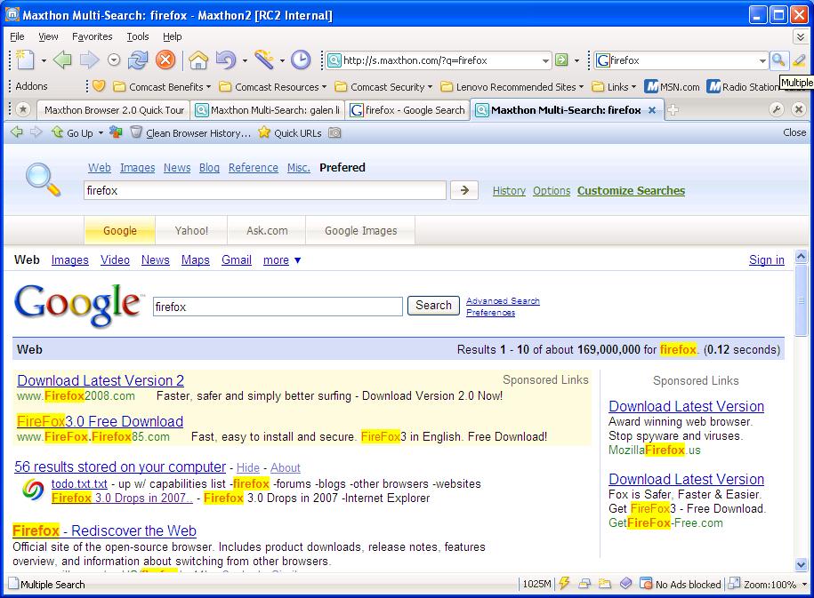814x598 pixels.
Task: Open the Zoom:100% dropdown in status bar
Action: 804,585
